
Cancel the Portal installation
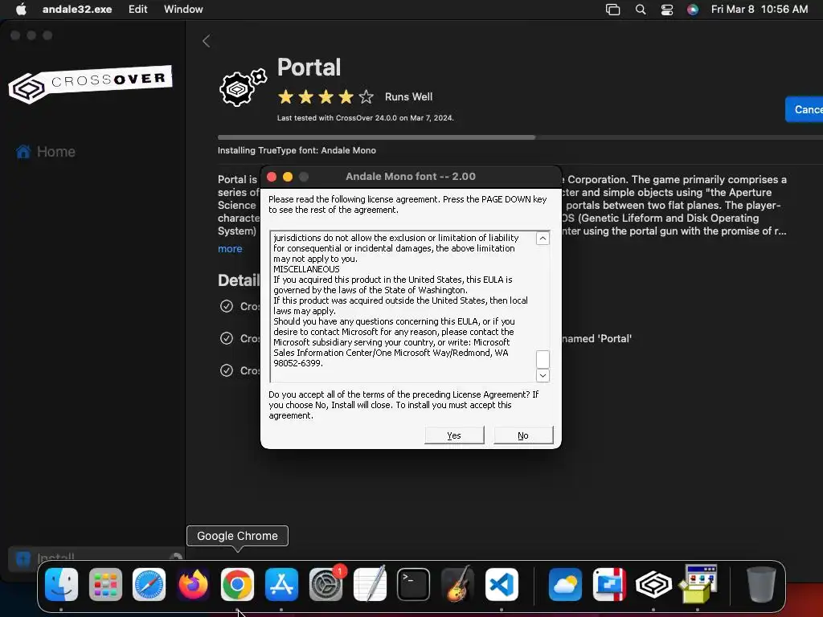click(x=804, y=109)
